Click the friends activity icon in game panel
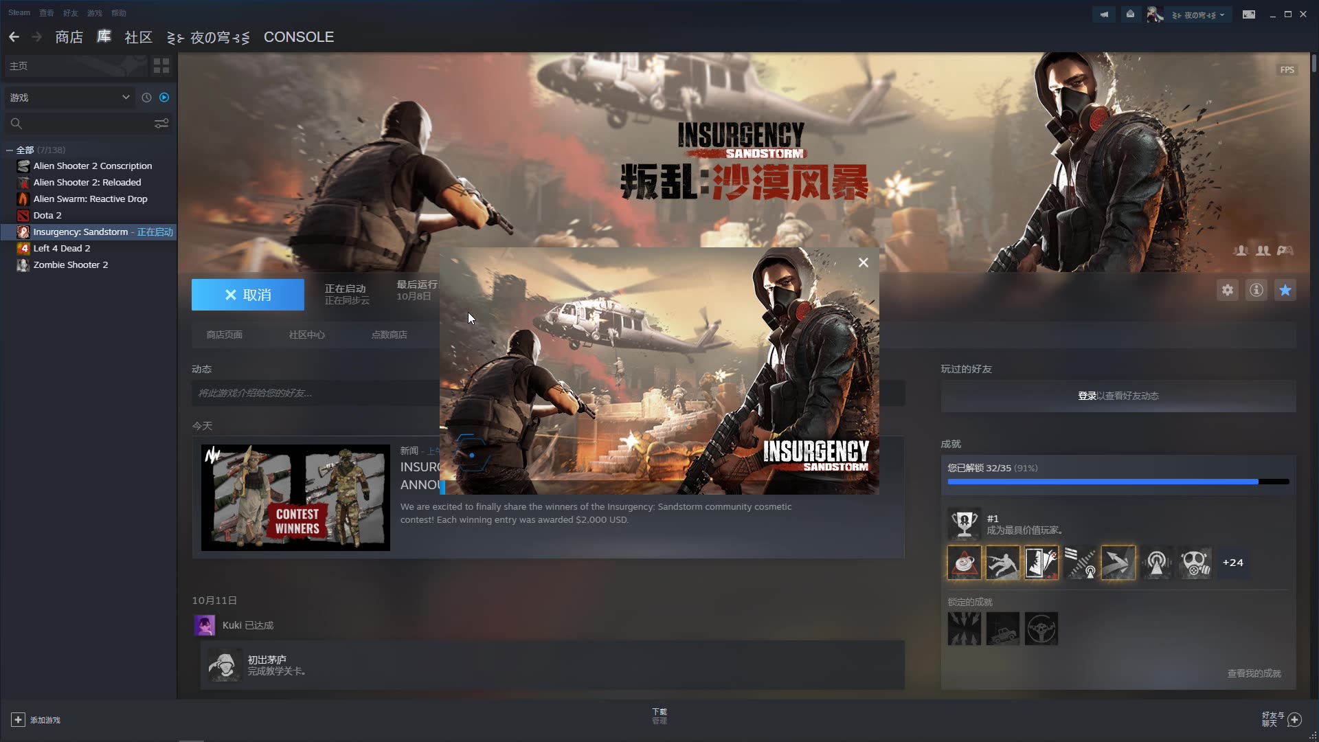Image resolution: width=1319 pixels, height=742 pixels. pyautogui.click(x=1264, y=251)
